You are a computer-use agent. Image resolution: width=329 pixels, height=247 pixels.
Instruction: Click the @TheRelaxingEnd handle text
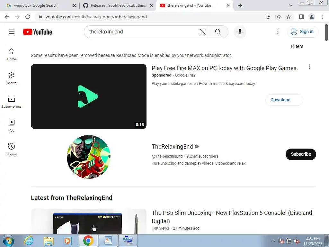tap(167, 156)
